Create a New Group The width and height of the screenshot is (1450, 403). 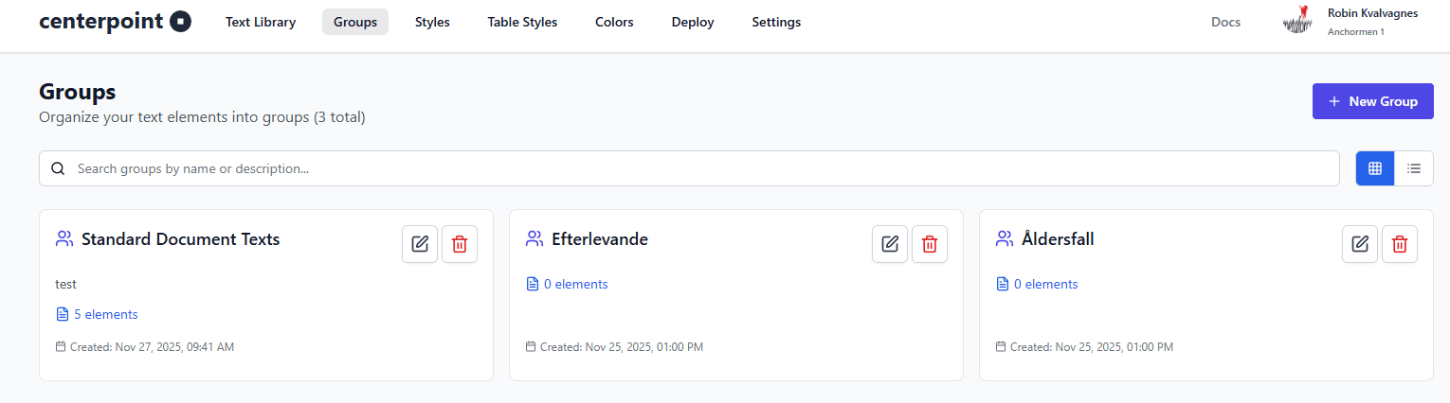[x=1372, y=101]
